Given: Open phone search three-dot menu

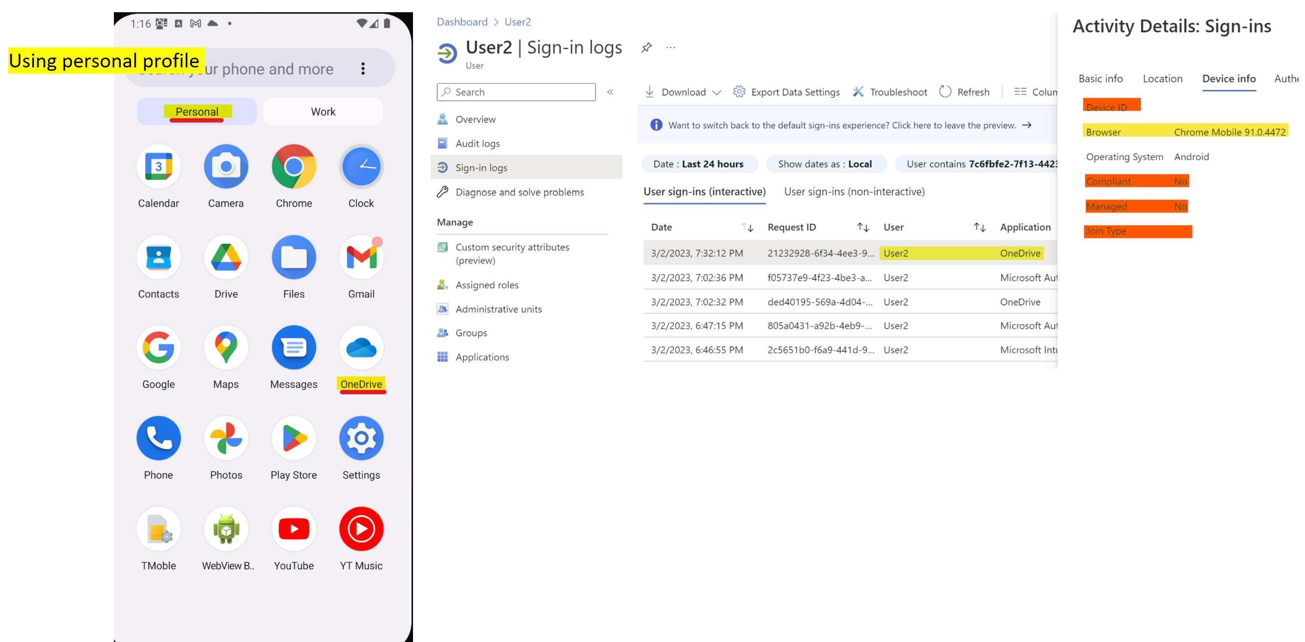Looking at the screenshot, I should coord(363,69).
